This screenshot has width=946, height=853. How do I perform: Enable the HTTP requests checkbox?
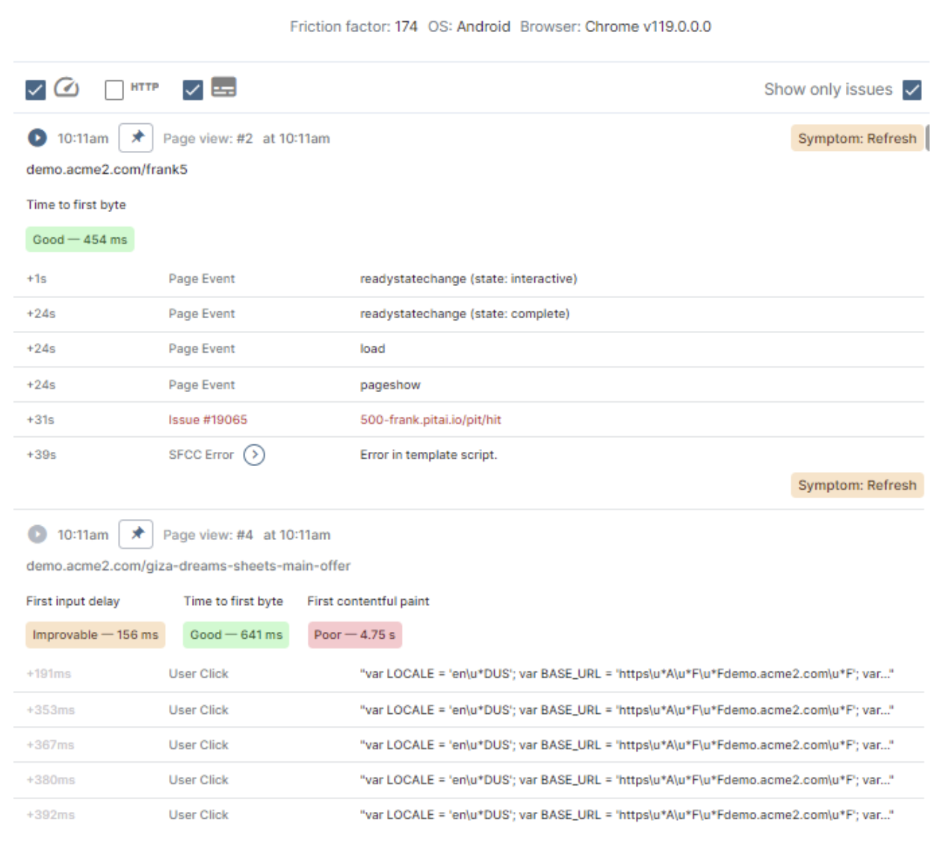pos(114,90)
